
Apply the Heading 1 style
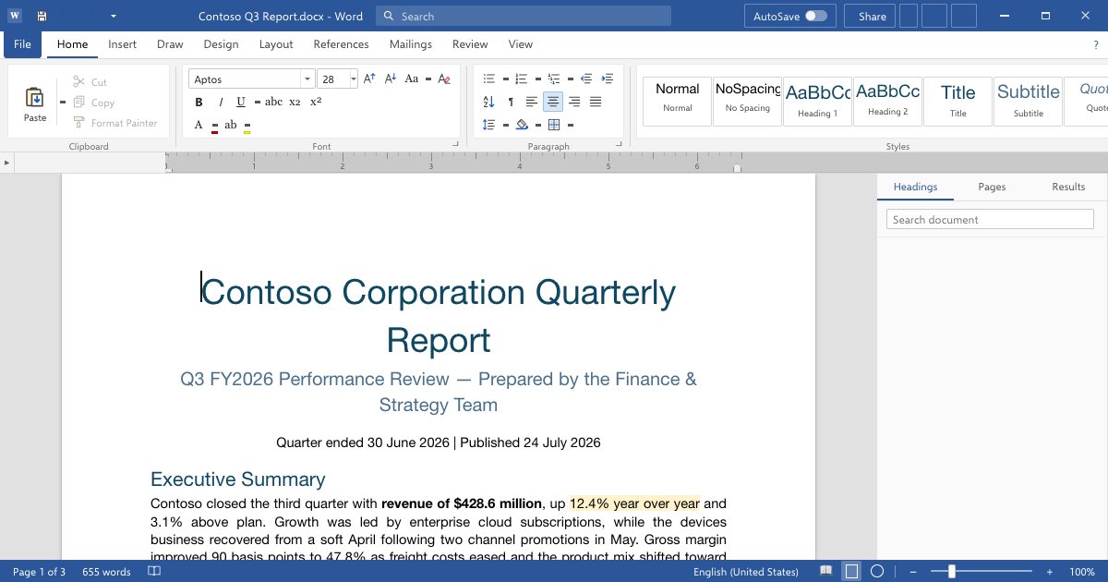pyautogui.click(x=818, y=102)
